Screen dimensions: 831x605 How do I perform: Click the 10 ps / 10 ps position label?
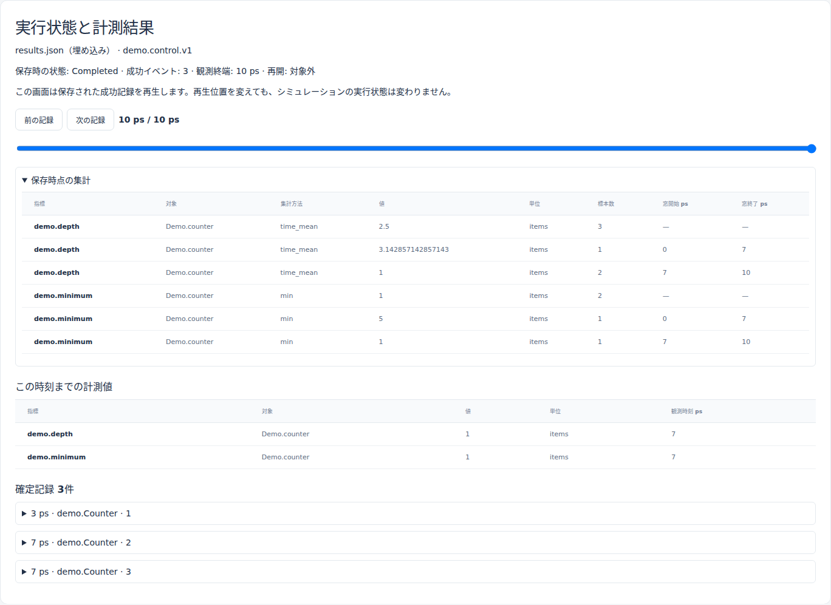click(x=149, y=120)
